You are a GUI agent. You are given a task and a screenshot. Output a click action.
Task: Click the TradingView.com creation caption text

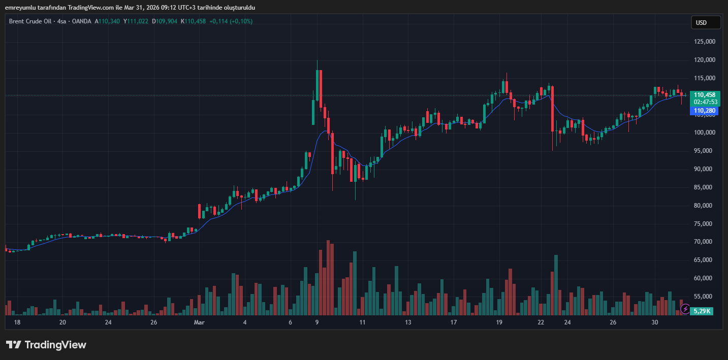[130, 8]
